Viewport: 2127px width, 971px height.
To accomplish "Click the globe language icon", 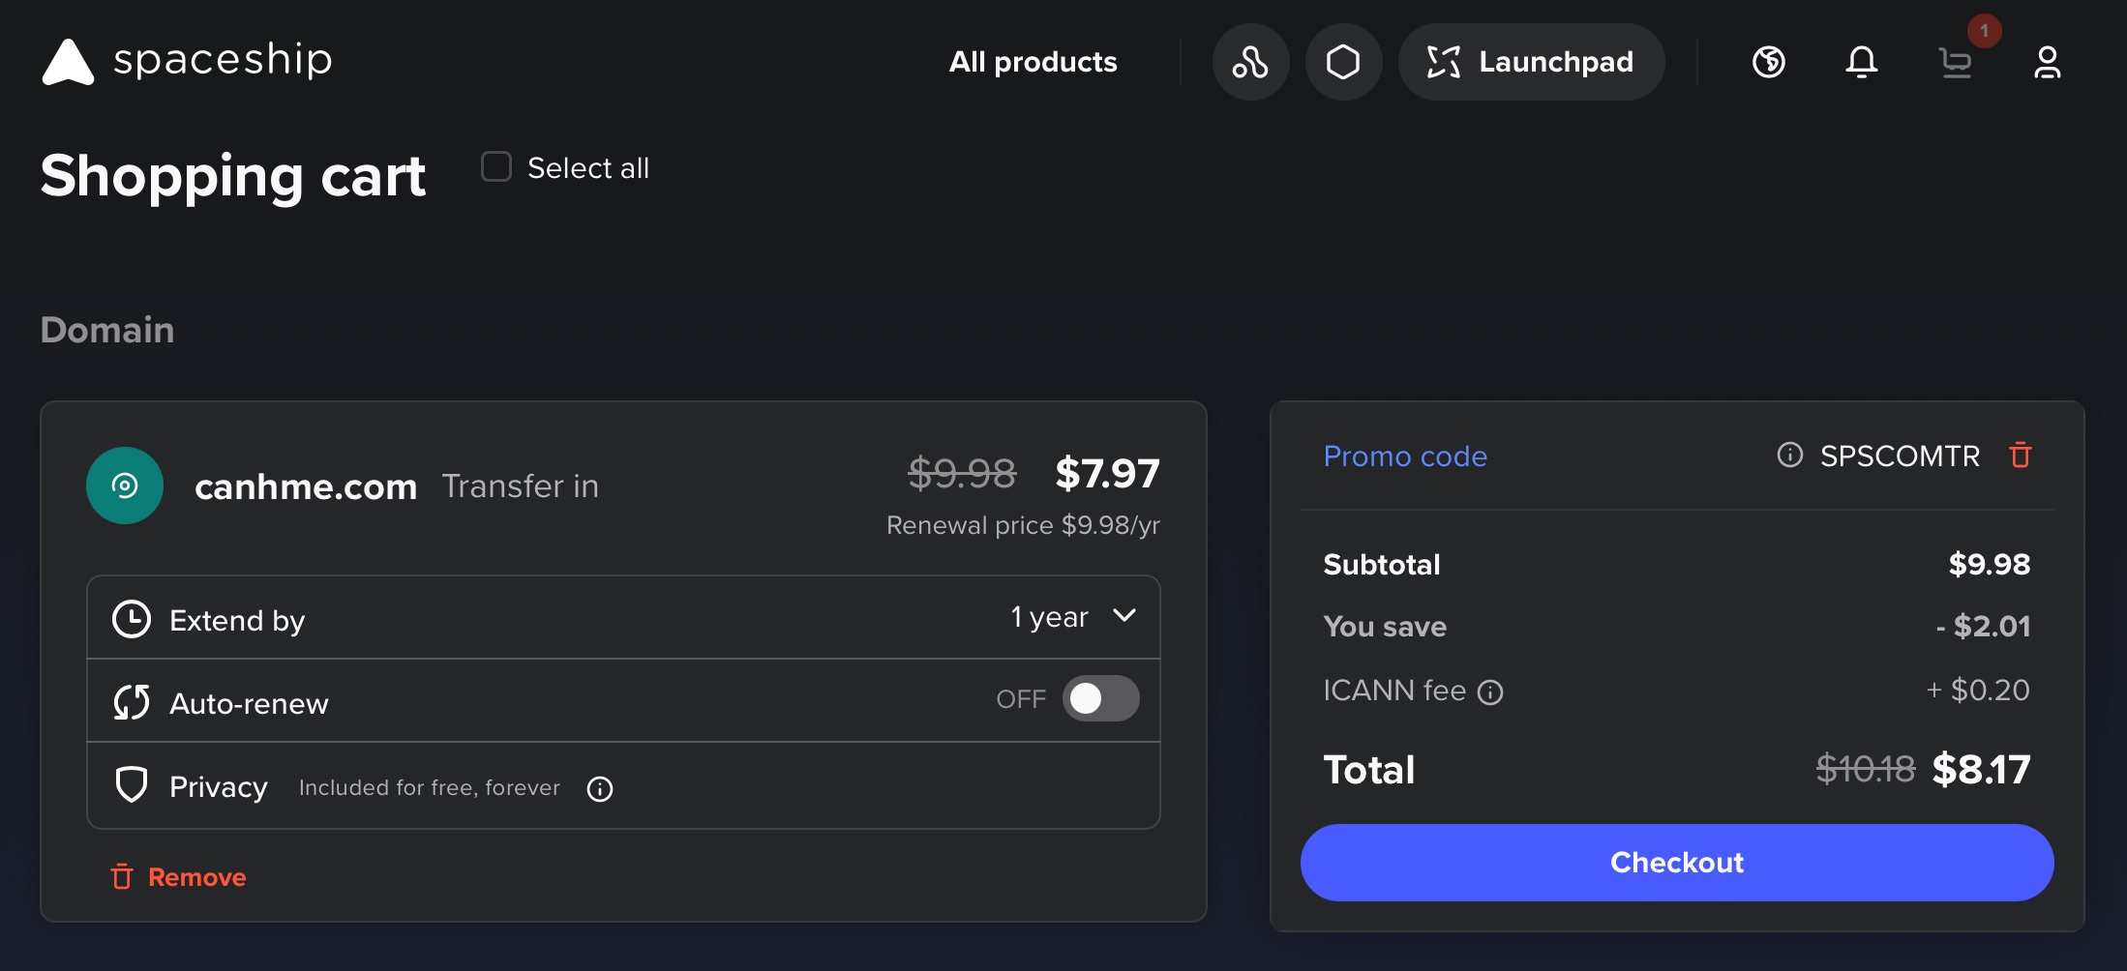I will (x=1768, y=62).
